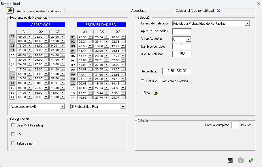Screen dimensions: 262x167
Task: Click the Cambios por ciclo field
Action: pyautogui.click(x=182, y=46)
